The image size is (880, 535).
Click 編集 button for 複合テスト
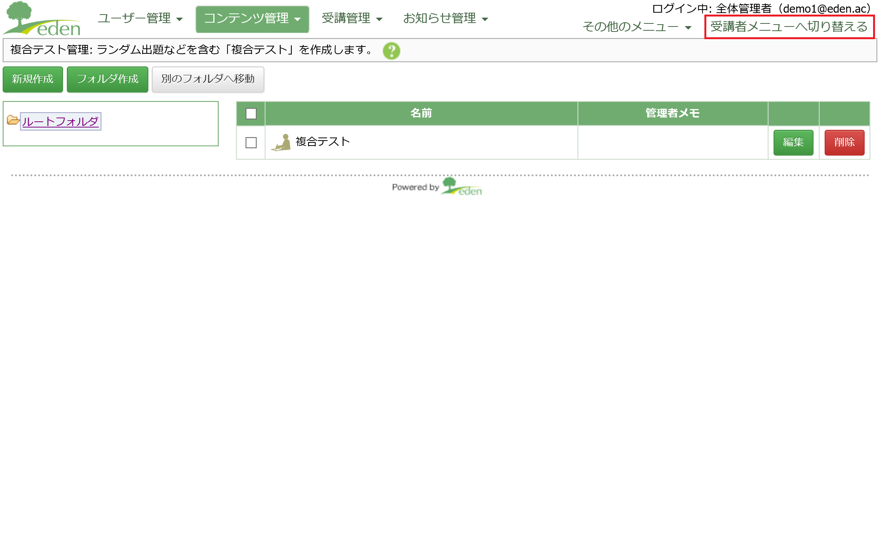(793, 142)
